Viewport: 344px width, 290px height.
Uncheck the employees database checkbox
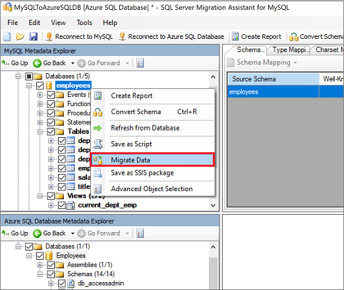(40, 86)
